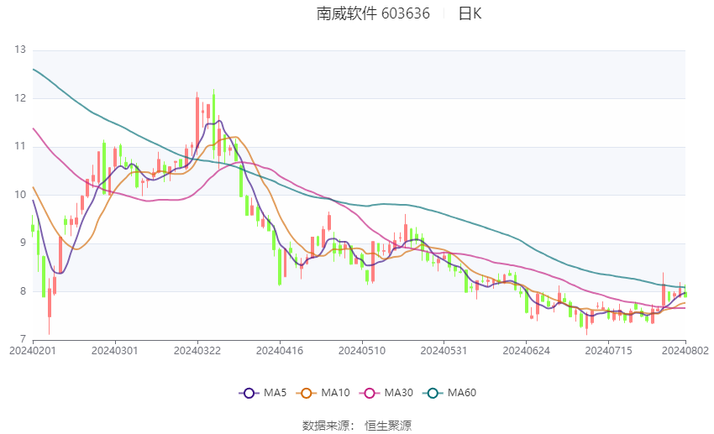Click the 20240624 x-axis date label
The image size is (714, 434).
pos(526,351)
